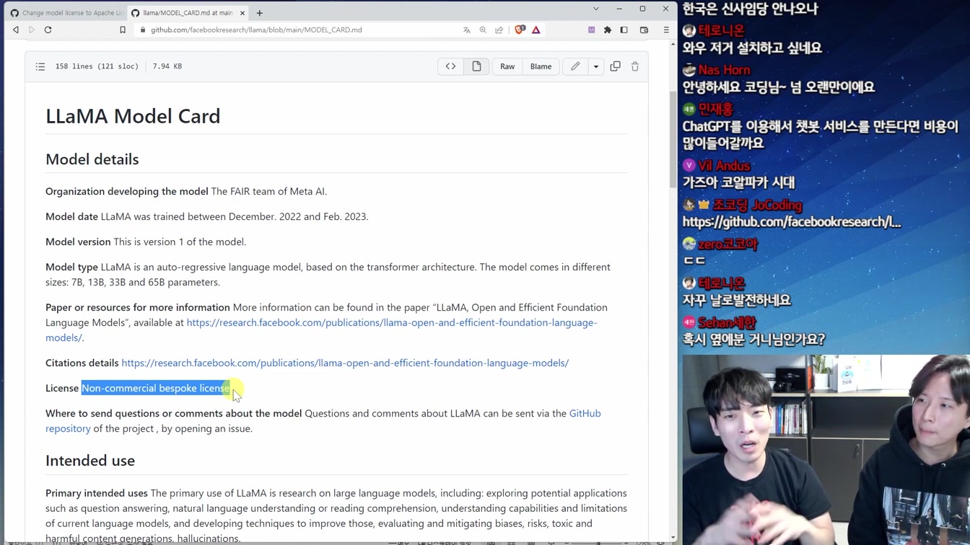Go forward to the next page
Viewport: 970px width, 545px height.
32,30
